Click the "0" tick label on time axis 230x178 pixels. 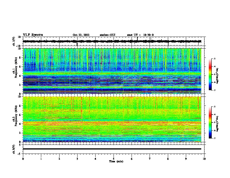(23, 159)
